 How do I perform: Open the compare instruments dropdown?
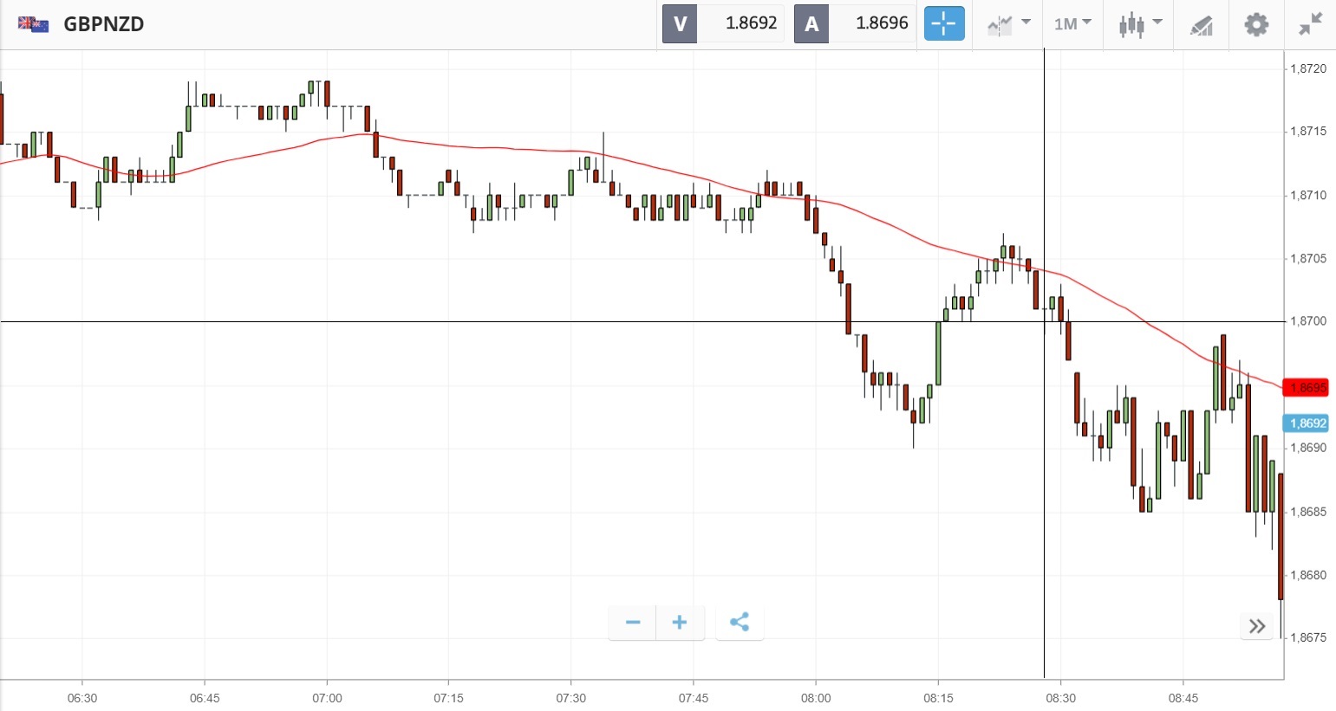(1008, 24)
